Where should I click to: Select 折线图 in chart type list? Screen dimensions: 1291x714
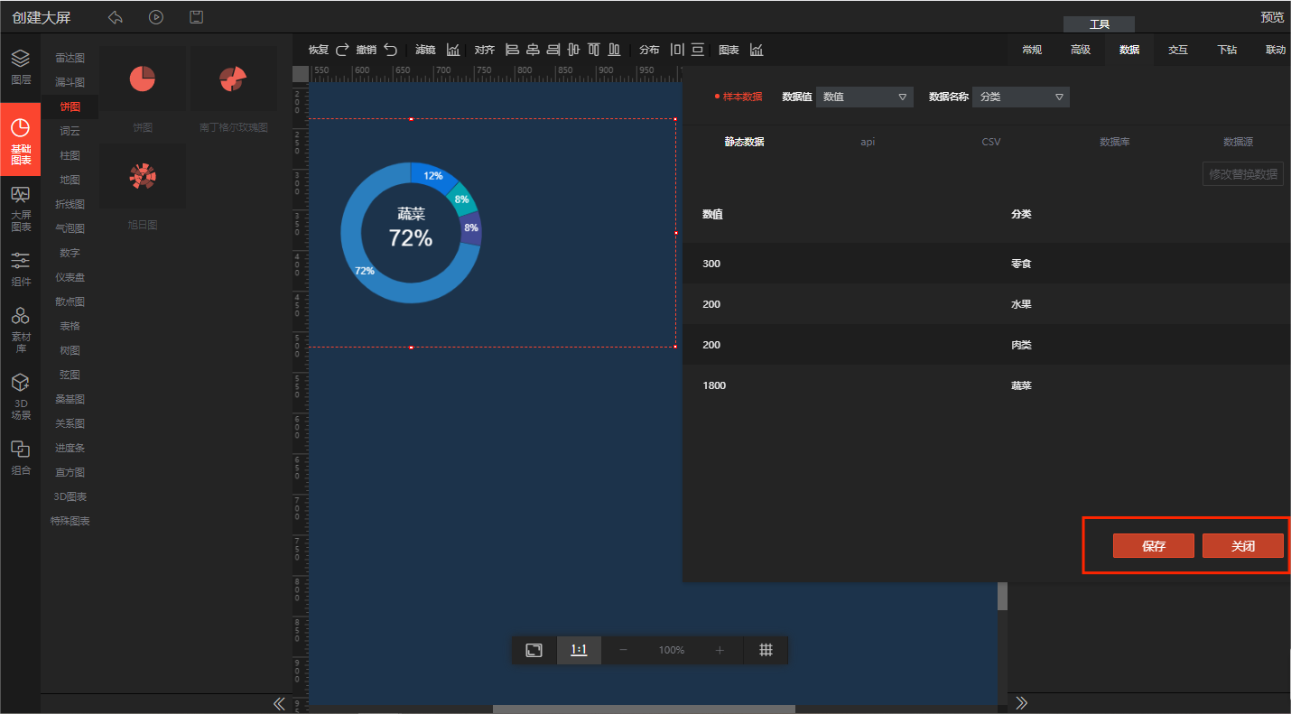click(70, 204)
